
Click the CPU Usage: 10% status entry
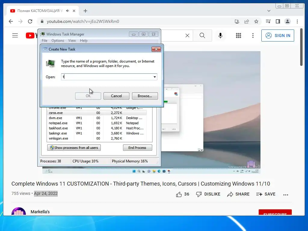(85, 161)
